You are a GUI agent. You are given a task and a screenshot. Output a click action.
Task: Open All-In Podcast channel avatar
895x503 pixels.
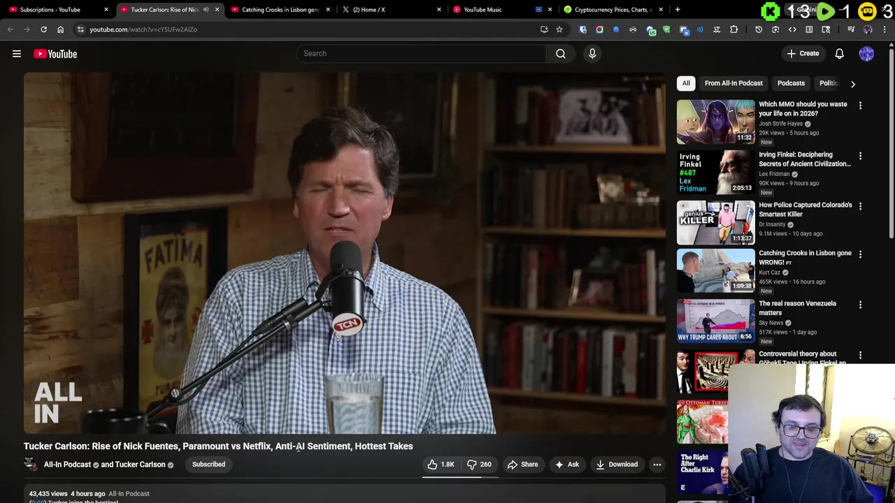pyautogui.click(x=31, y=465)
